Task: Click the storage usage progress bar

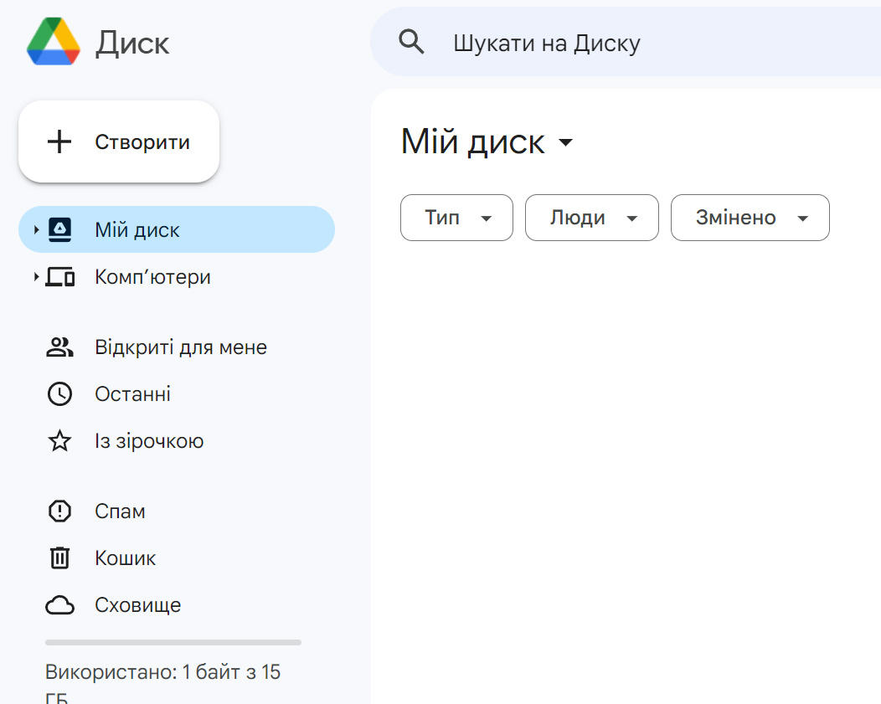Action: point(173,643)
